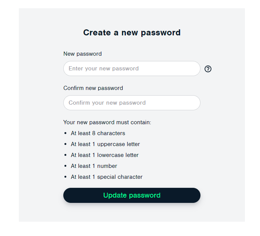Click grey card area above the heading
Viewport: 260px width, 236px height.
(x=132, y=17)
